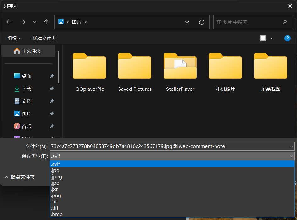
Task: Pick the .jpg format option
Action: (55, 170)
